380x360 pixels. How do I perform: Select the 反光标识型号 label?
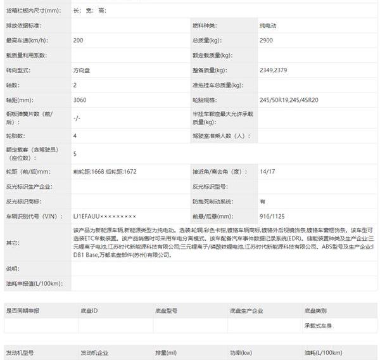click(x=210, y=186)
